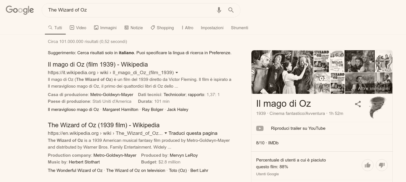Search results only in italiano
Image resolution: width=406 pixels, height=182 pixels.
pos(126,53)
